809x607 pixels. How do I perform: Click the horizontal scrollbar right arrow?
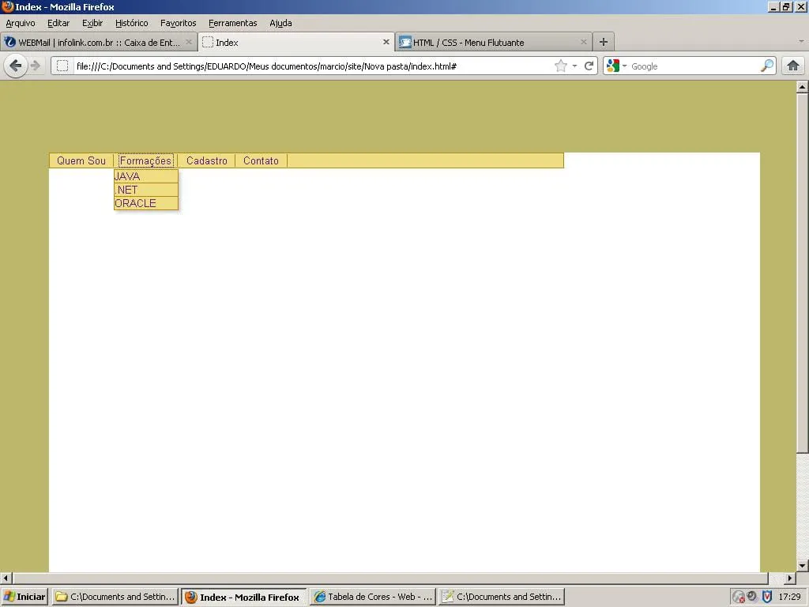(x=790, y=578)
